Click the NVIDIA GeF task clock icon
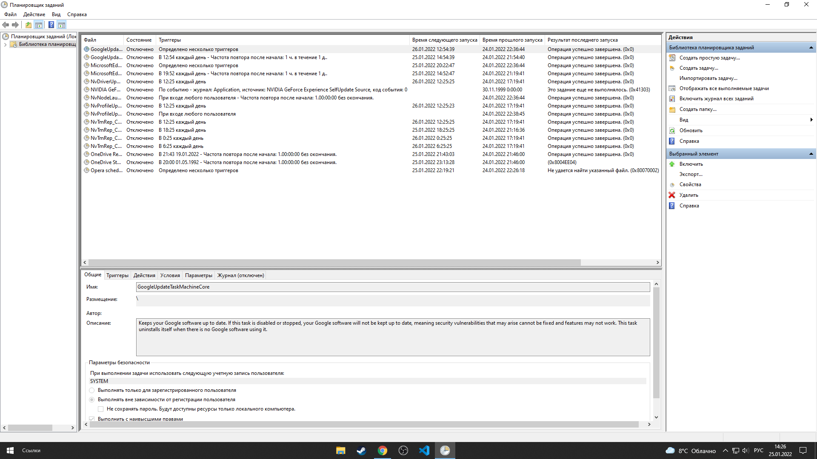Screen dimensions: 817x459 [x=87, y=90]
